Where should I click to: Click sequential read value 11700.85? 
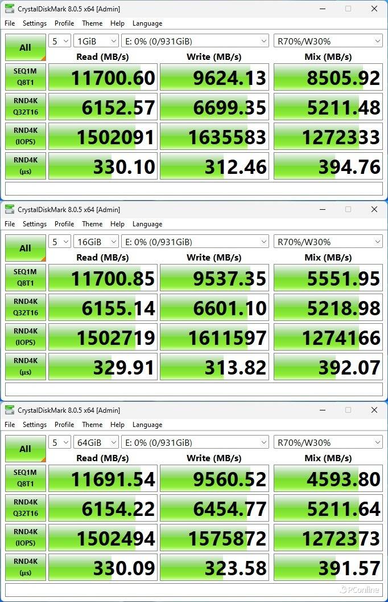point(103,278)
